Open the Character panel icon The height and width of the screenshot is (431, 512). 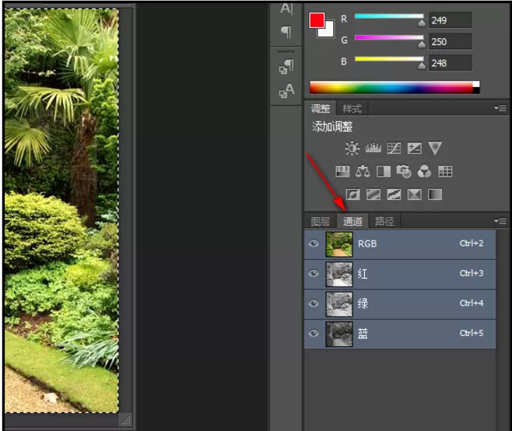(x=286, y=9)
